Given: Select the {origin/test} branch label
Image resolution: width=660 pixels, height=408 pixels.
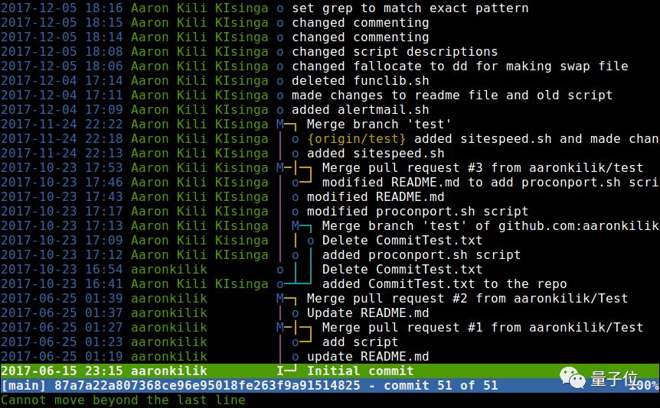Looking at the screenshot, I should (x=357, y=139).
